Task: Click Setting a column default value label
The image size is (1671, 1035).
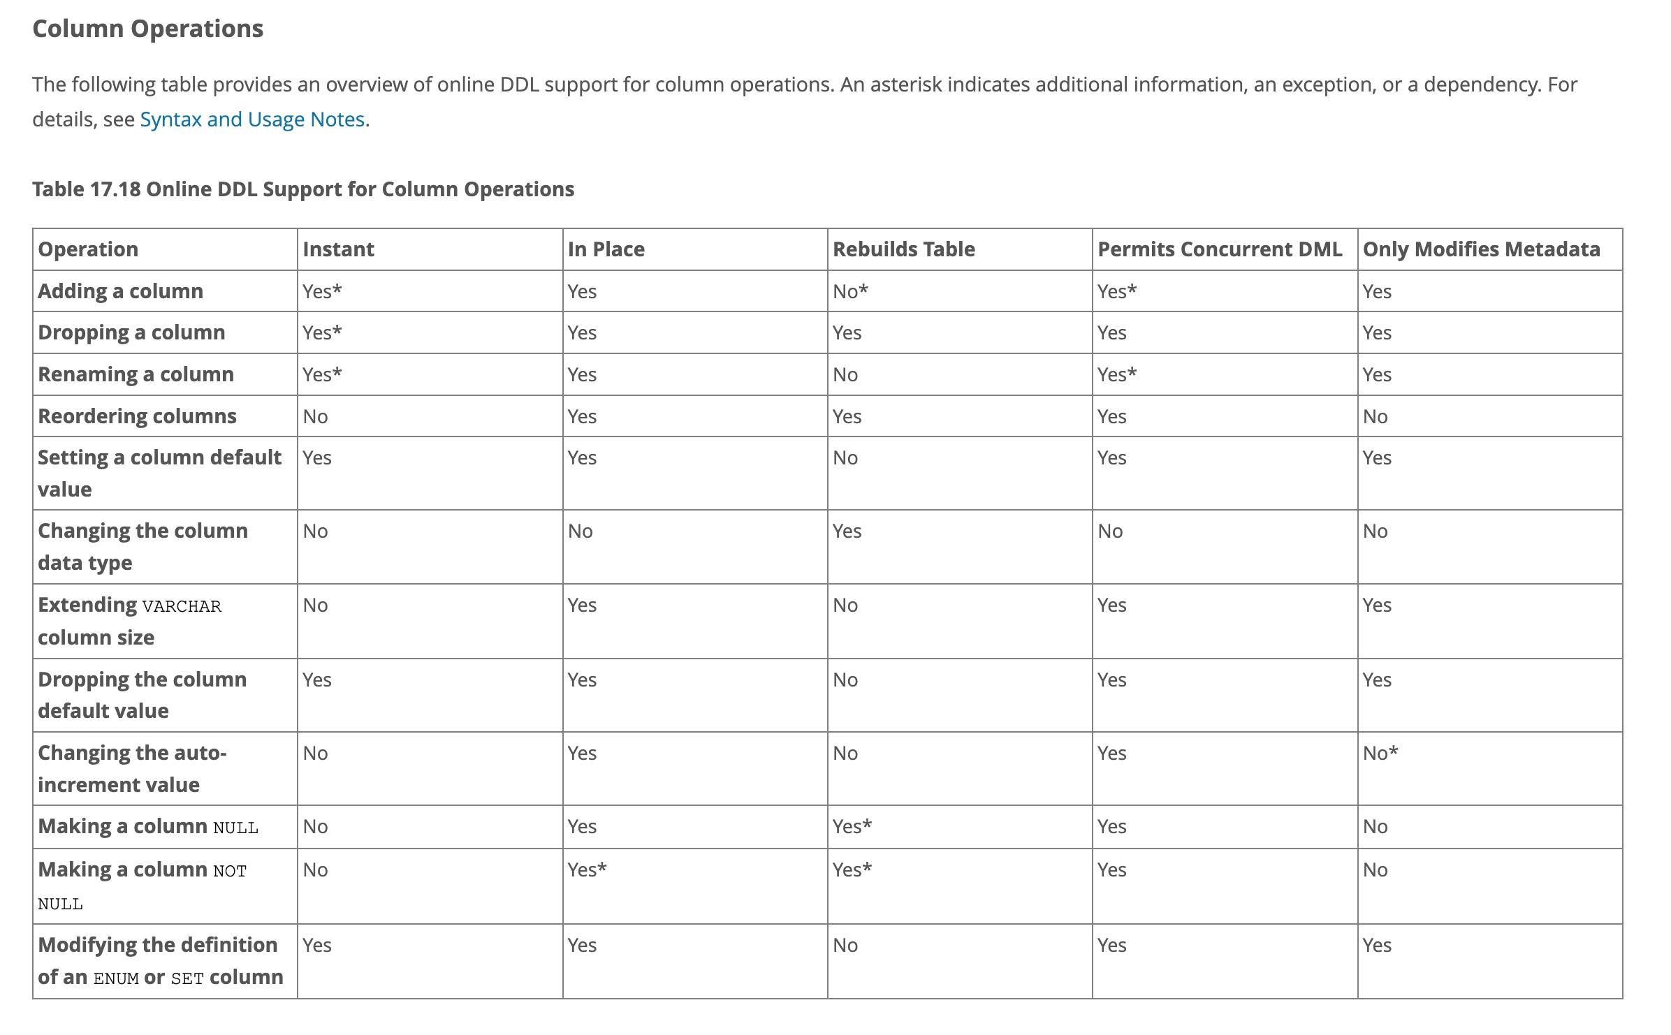Action: pyautogui.click(x=159, y=473)
